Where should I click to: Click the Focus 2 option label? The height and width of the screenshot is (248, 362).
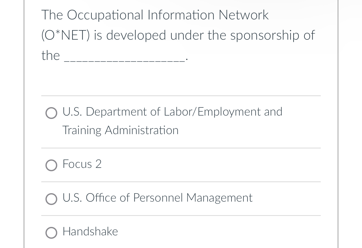click(82, 164)
